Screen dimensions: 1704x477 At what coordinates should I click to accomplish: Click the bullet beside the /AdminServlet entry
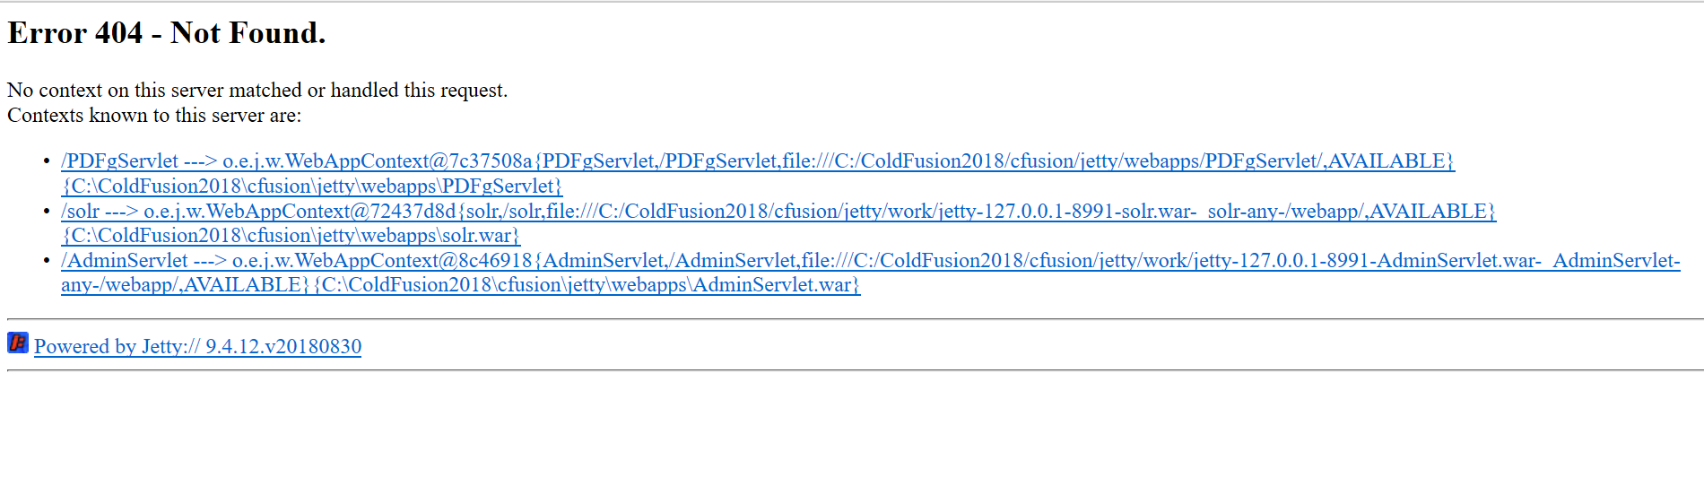(47, 261)
